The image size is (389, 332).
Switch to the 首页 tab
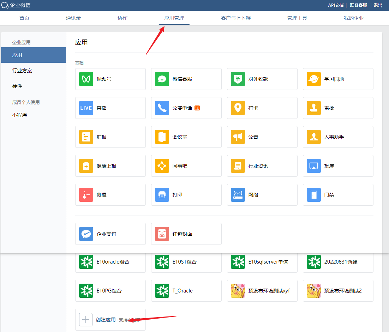24,18
